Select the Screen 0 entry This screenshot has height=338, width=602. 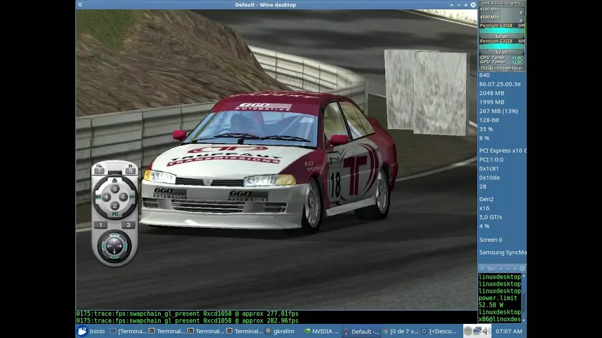[x=491, y=240]
